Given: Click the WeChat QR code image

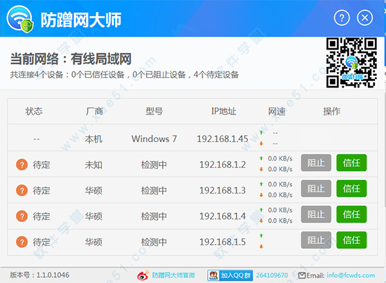Looking at the screenshot, I should [351, 62].
